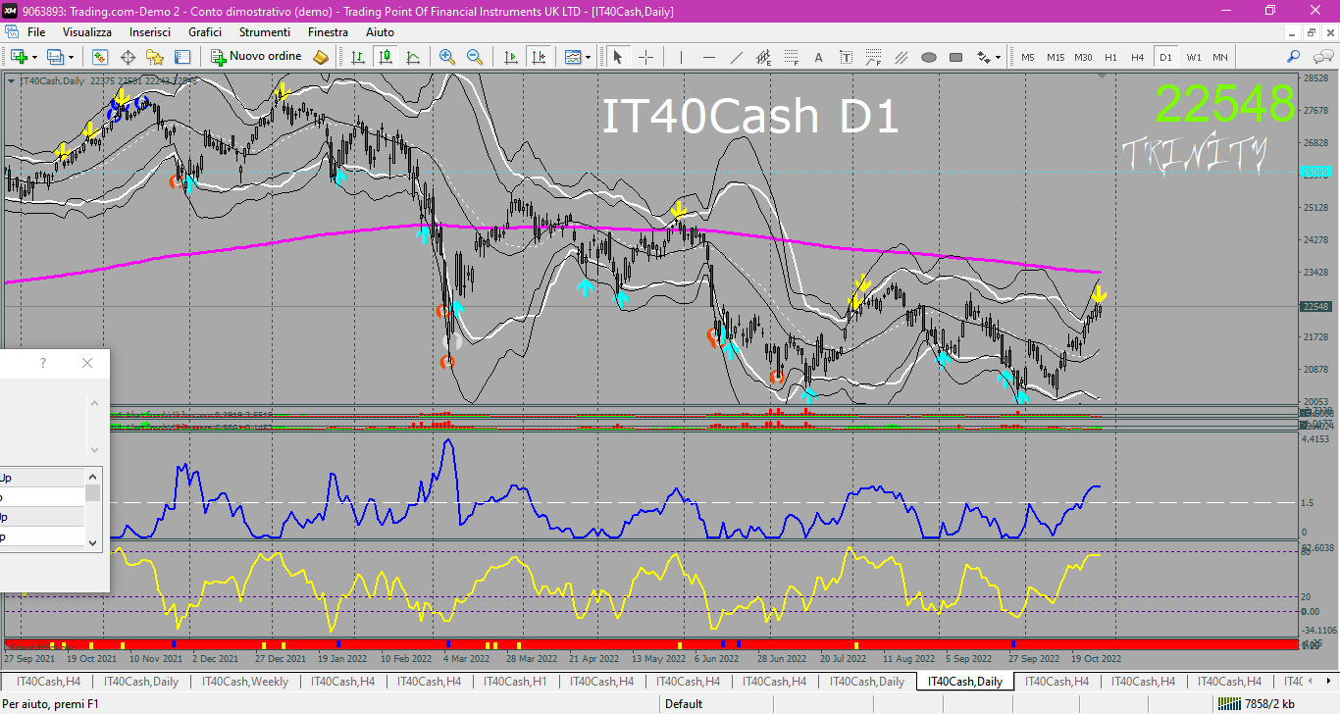Viewport: 1340px width, 714px height.
Task: Switch to W1 timeframe
Action: pos(1193,57)
